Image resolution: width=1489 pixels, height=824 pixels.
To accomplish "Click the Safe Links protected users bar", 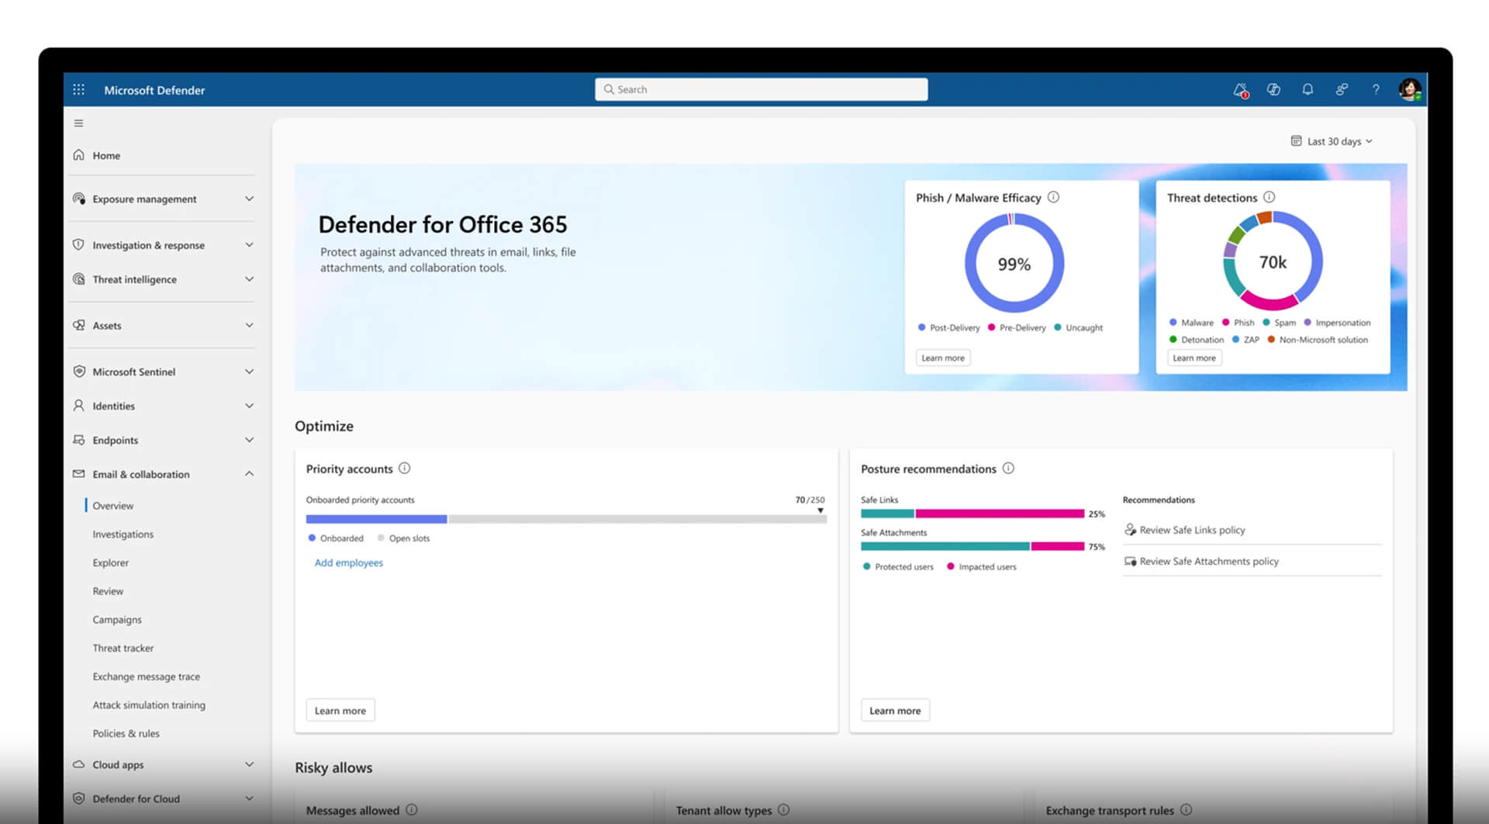I will point(887,514).
